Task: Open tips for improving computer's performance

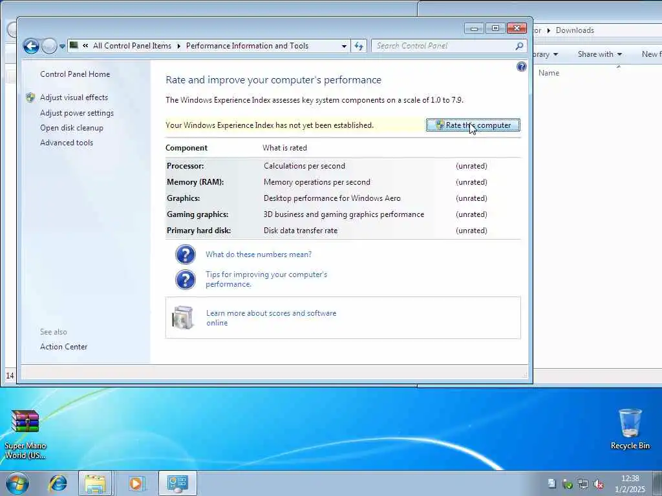Action: (x=266, y=279)
